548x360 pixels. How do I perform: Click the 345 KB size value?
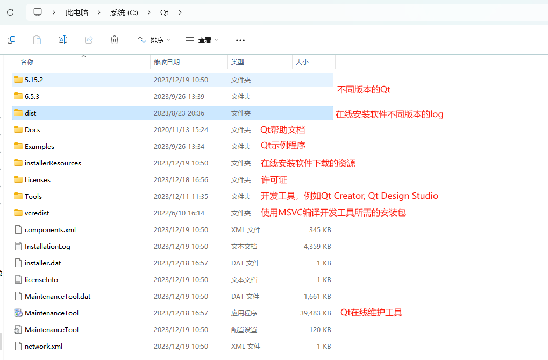(320, 230)
